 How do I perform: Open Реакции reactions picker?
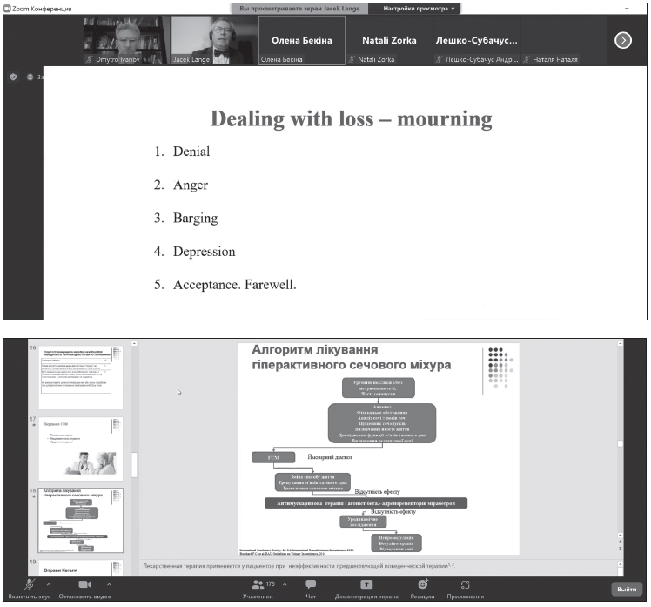tap(423, 584)
